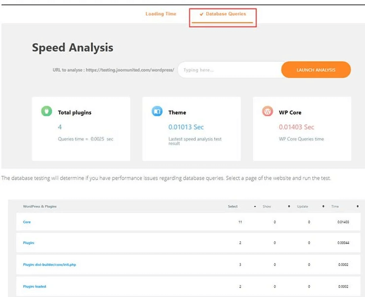Click the blue Theme icon

coord(157,111)
